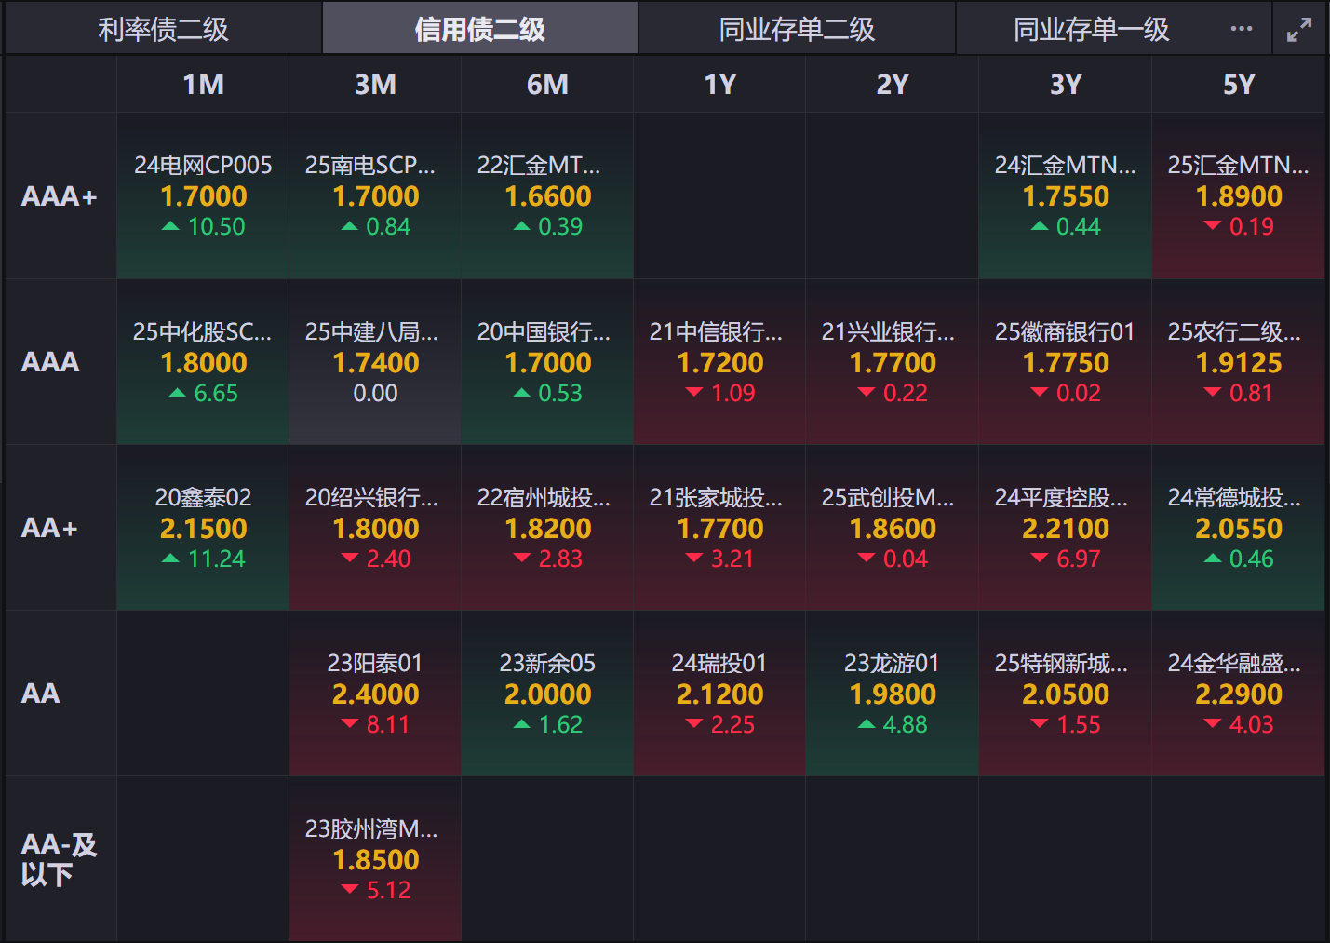The height and width of the screenshot is (943, 1330).
Task: Open the 24金华融盛 bond cell
Action: [x=1238, y=694]
